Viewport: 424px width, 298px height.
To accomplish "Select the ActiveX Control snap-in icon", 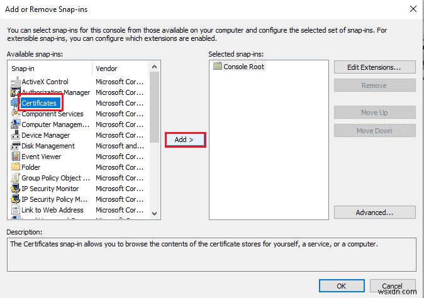I will 16,82.
